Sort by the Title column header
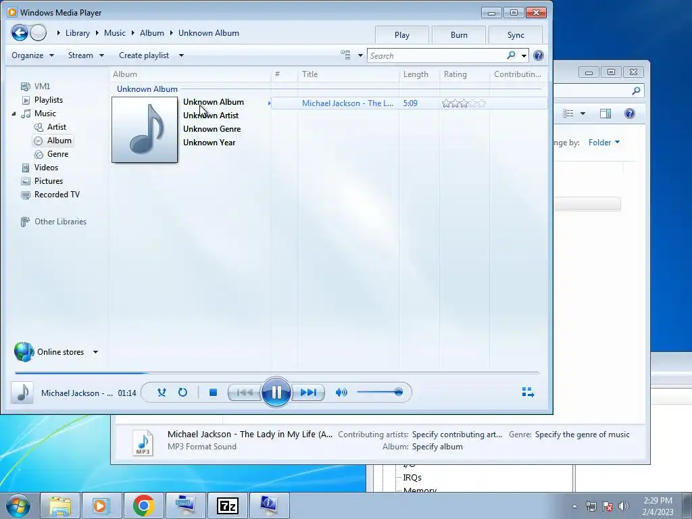 point(348,74)
